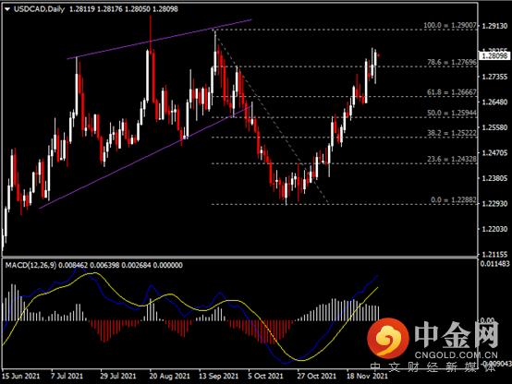The image size is (512, 384).
Task: Select the 61.8 = 1.26667 Fibonacci level
Action: coord(452,92)
